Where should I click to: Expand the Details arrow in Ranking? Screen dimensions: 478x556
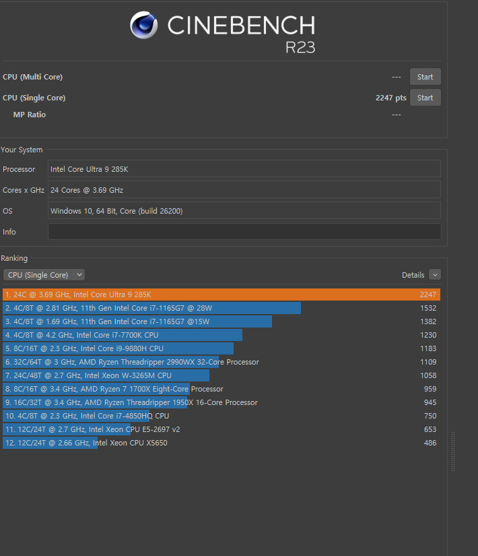tap(434, 275)
